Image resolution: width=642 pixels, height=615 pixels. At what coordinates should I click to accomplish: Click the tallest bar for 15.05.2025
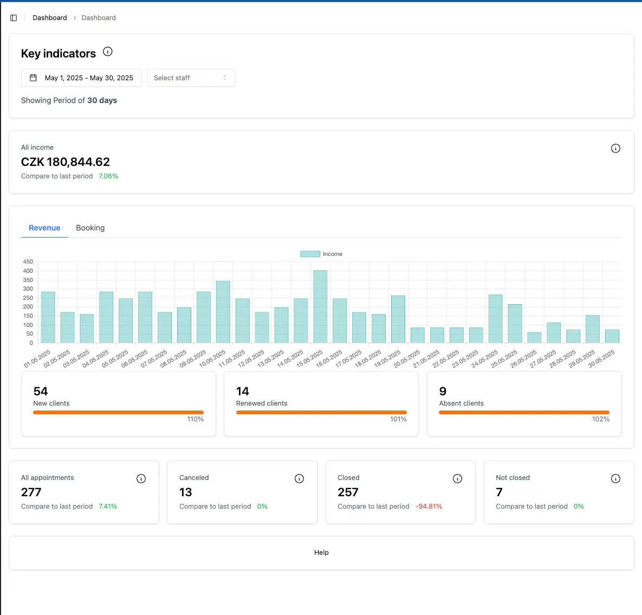click(x=320, y=306)
